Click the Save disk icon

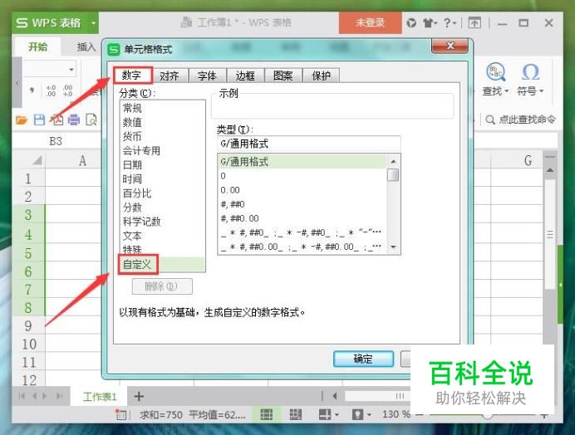pos(39,120)
